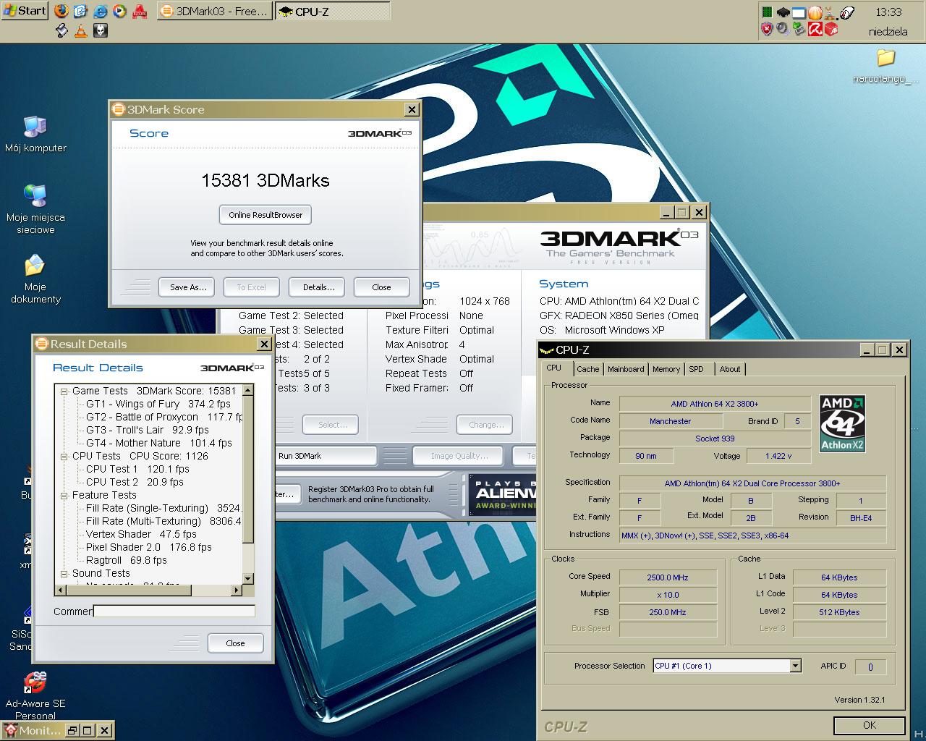The width and height of the screenshot is (926, 741).
Task: Open Windows Media Player quick launch icon
Action: (119, 11)
